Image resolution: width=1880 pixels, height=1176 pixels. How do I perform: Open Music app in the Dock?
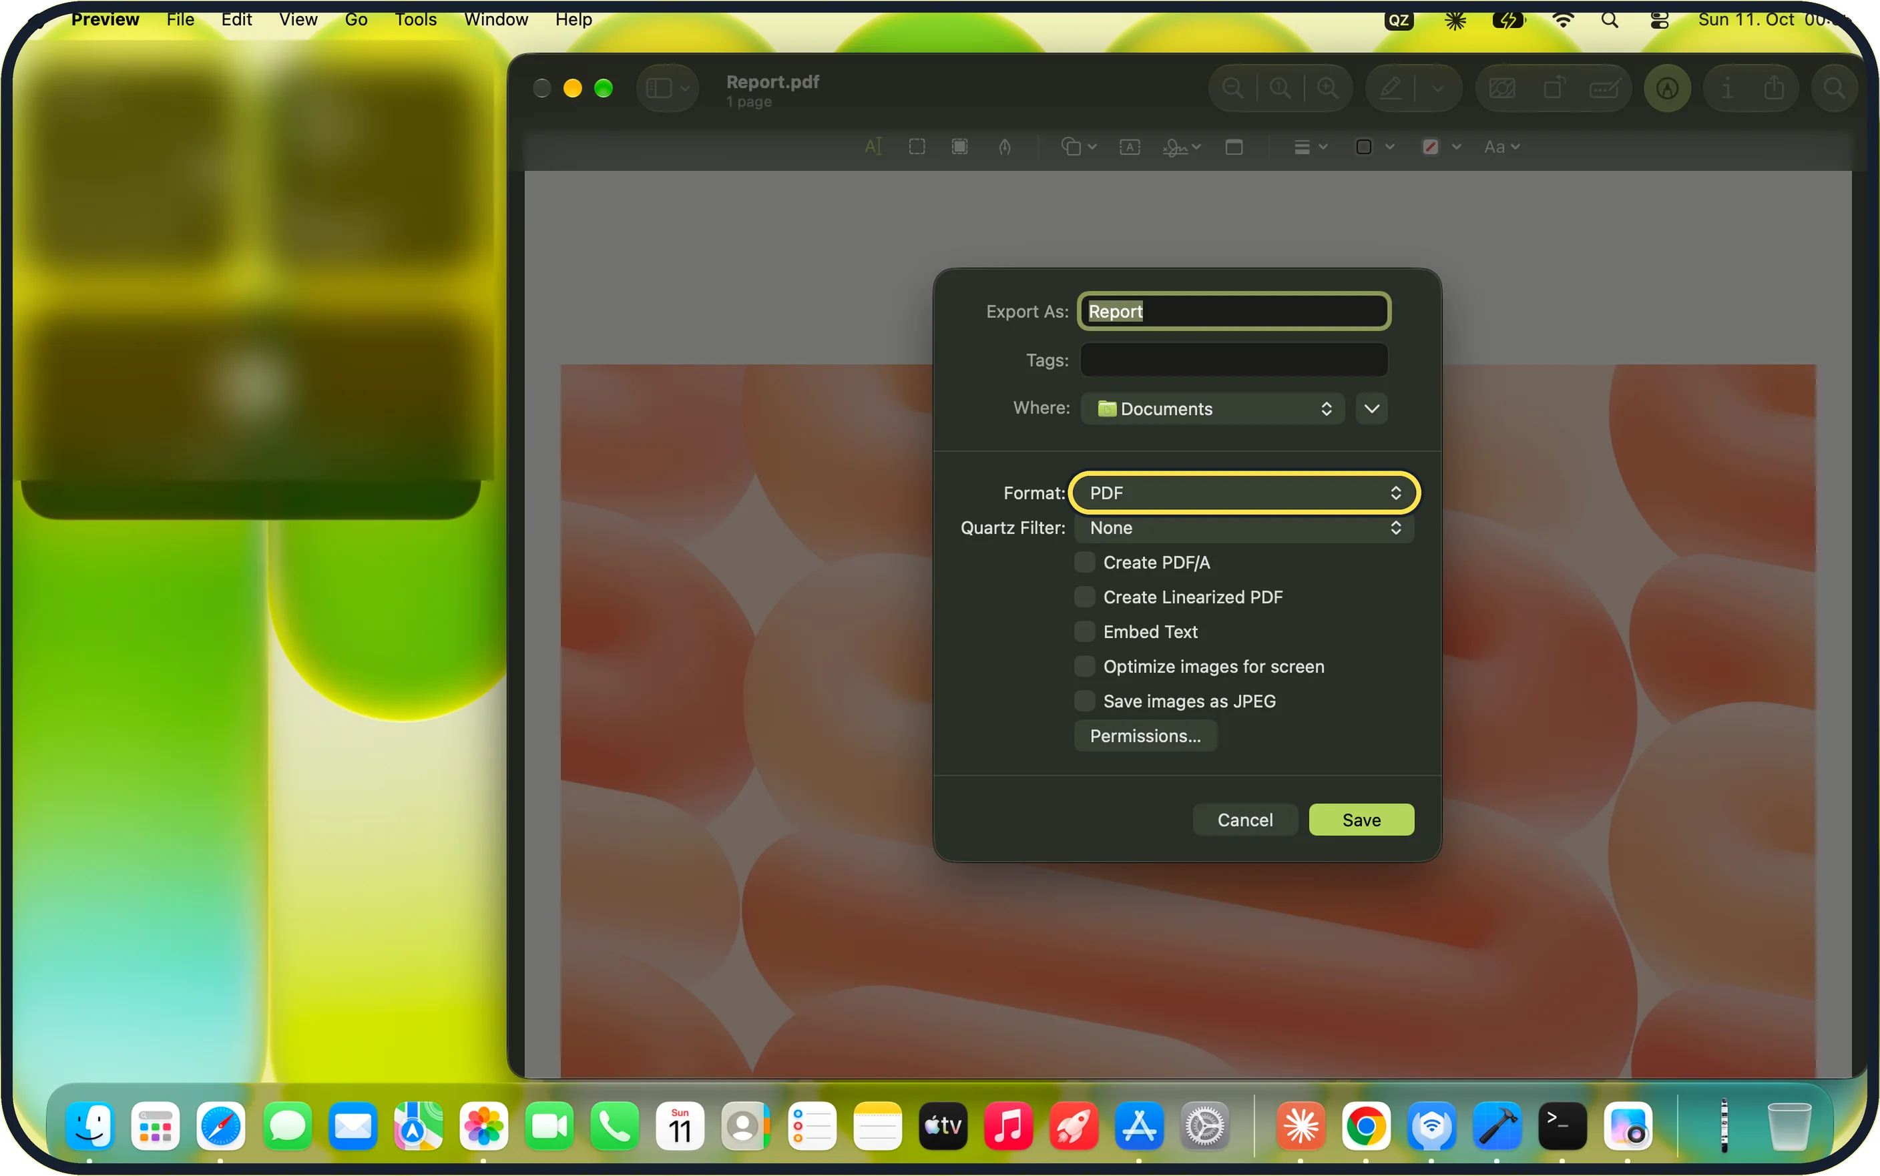(x=1008, y=1125)
